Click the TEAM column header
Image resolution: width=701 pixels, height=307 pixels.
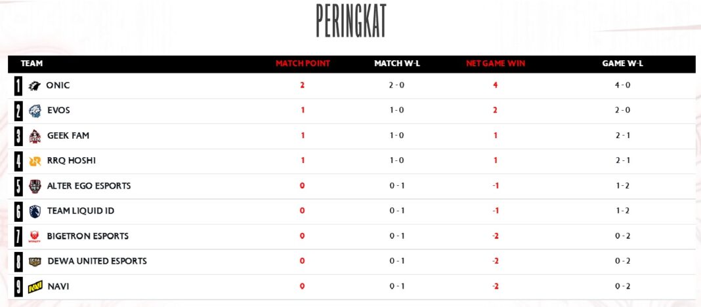(32, 63)
